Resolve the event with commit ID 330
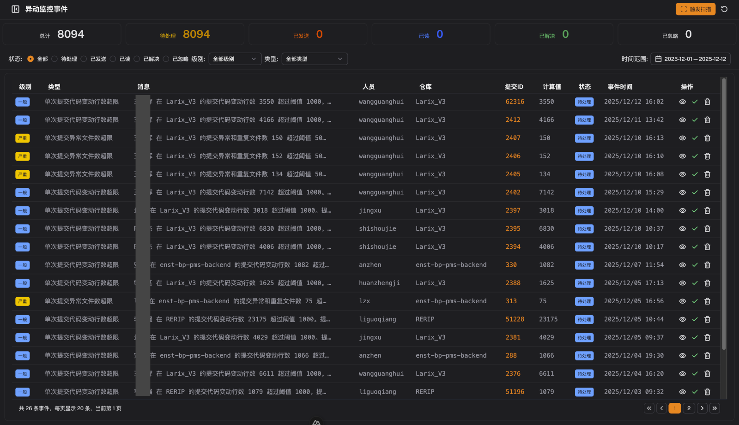Image resolution: width=739 pixels, height=425 pixels. click(x=695, y=265)
